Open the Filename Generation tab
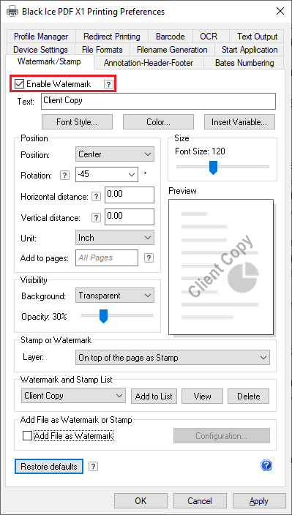 click(x=172, y=50)
